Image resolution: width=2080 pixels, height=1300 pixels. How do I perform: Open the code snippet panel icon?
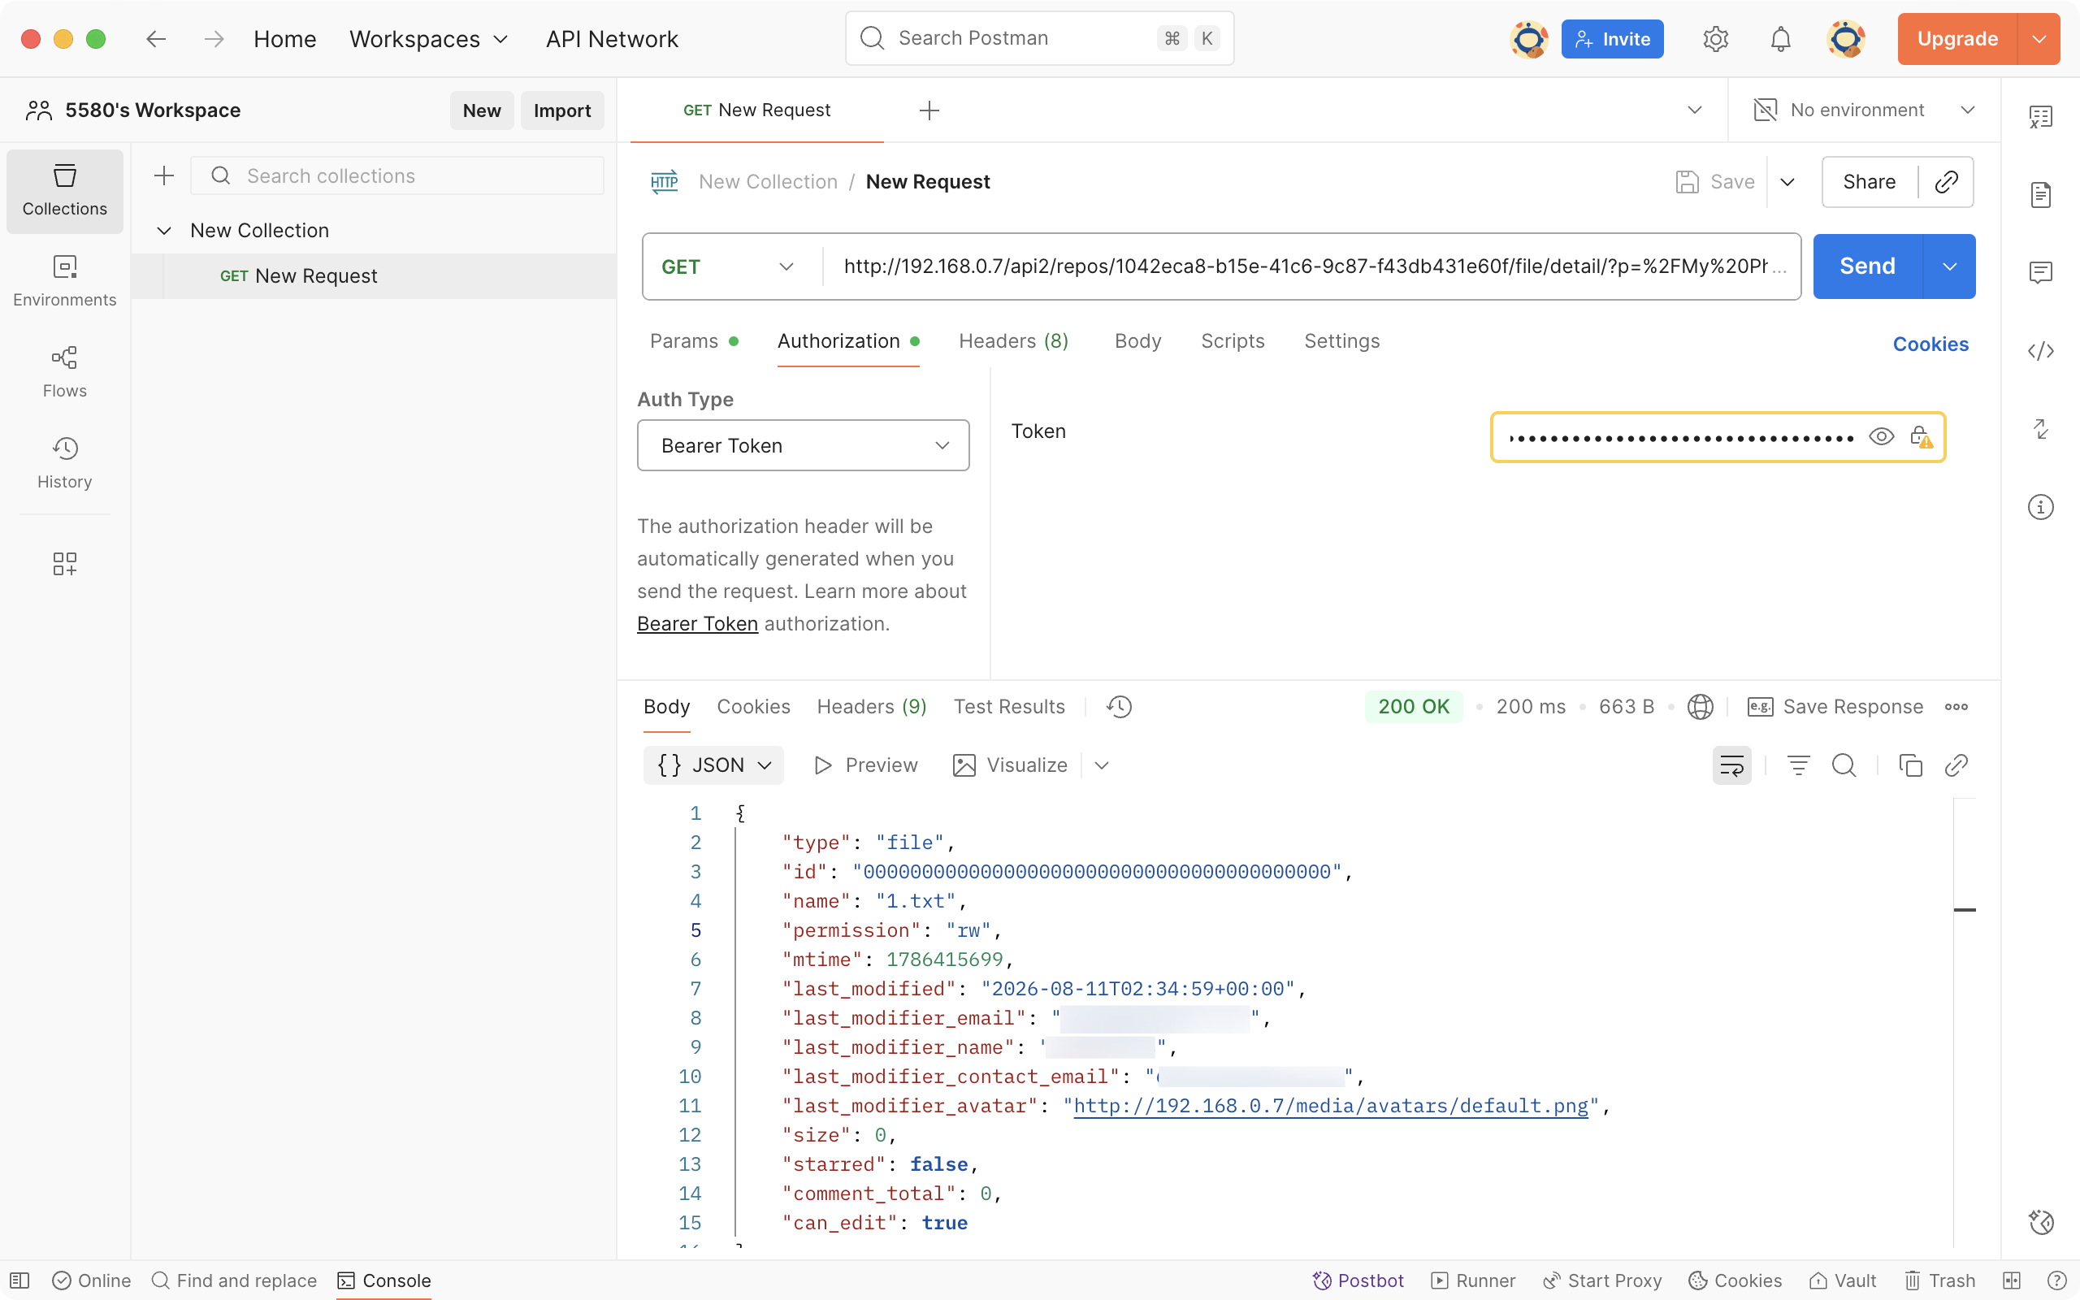(x=2040, y=351)
